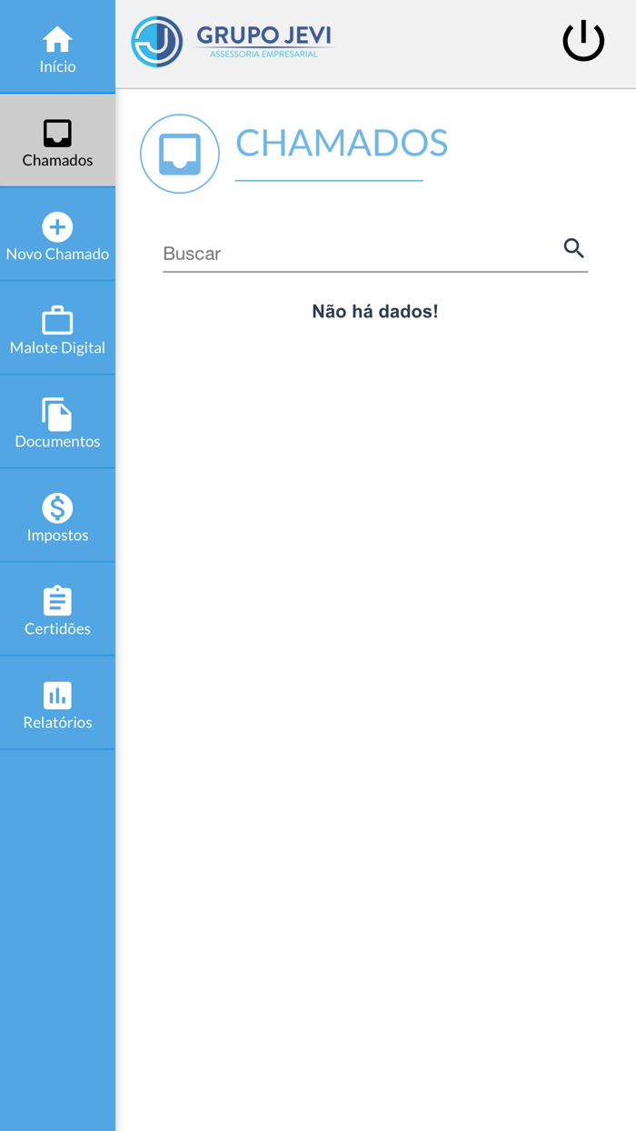Open the Malote Digital briefcase icon
The width and height of the screenshot is (636, 1131).
(57, 320)
